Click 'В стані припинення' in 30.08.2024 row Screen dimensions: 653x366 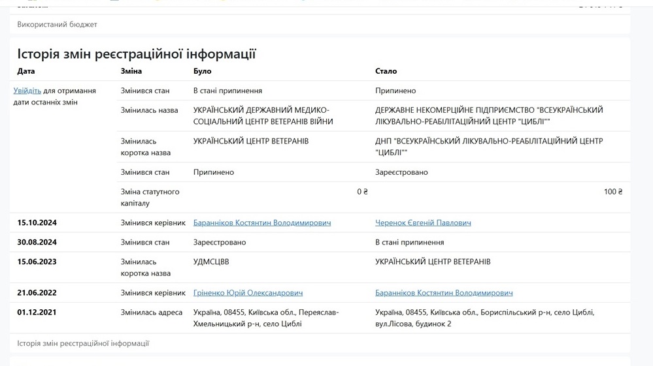point(409,242)
